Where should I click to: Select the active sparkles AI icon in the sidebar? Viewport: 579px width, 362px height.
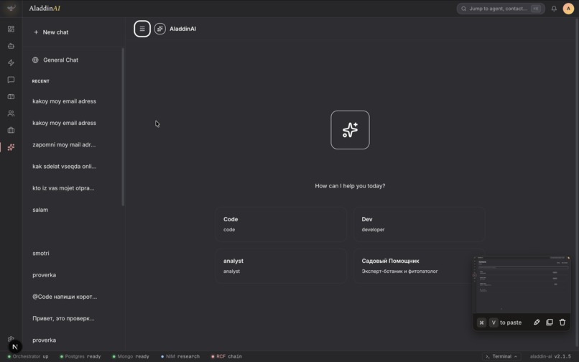pyautogui.click(x=11, y=147)
